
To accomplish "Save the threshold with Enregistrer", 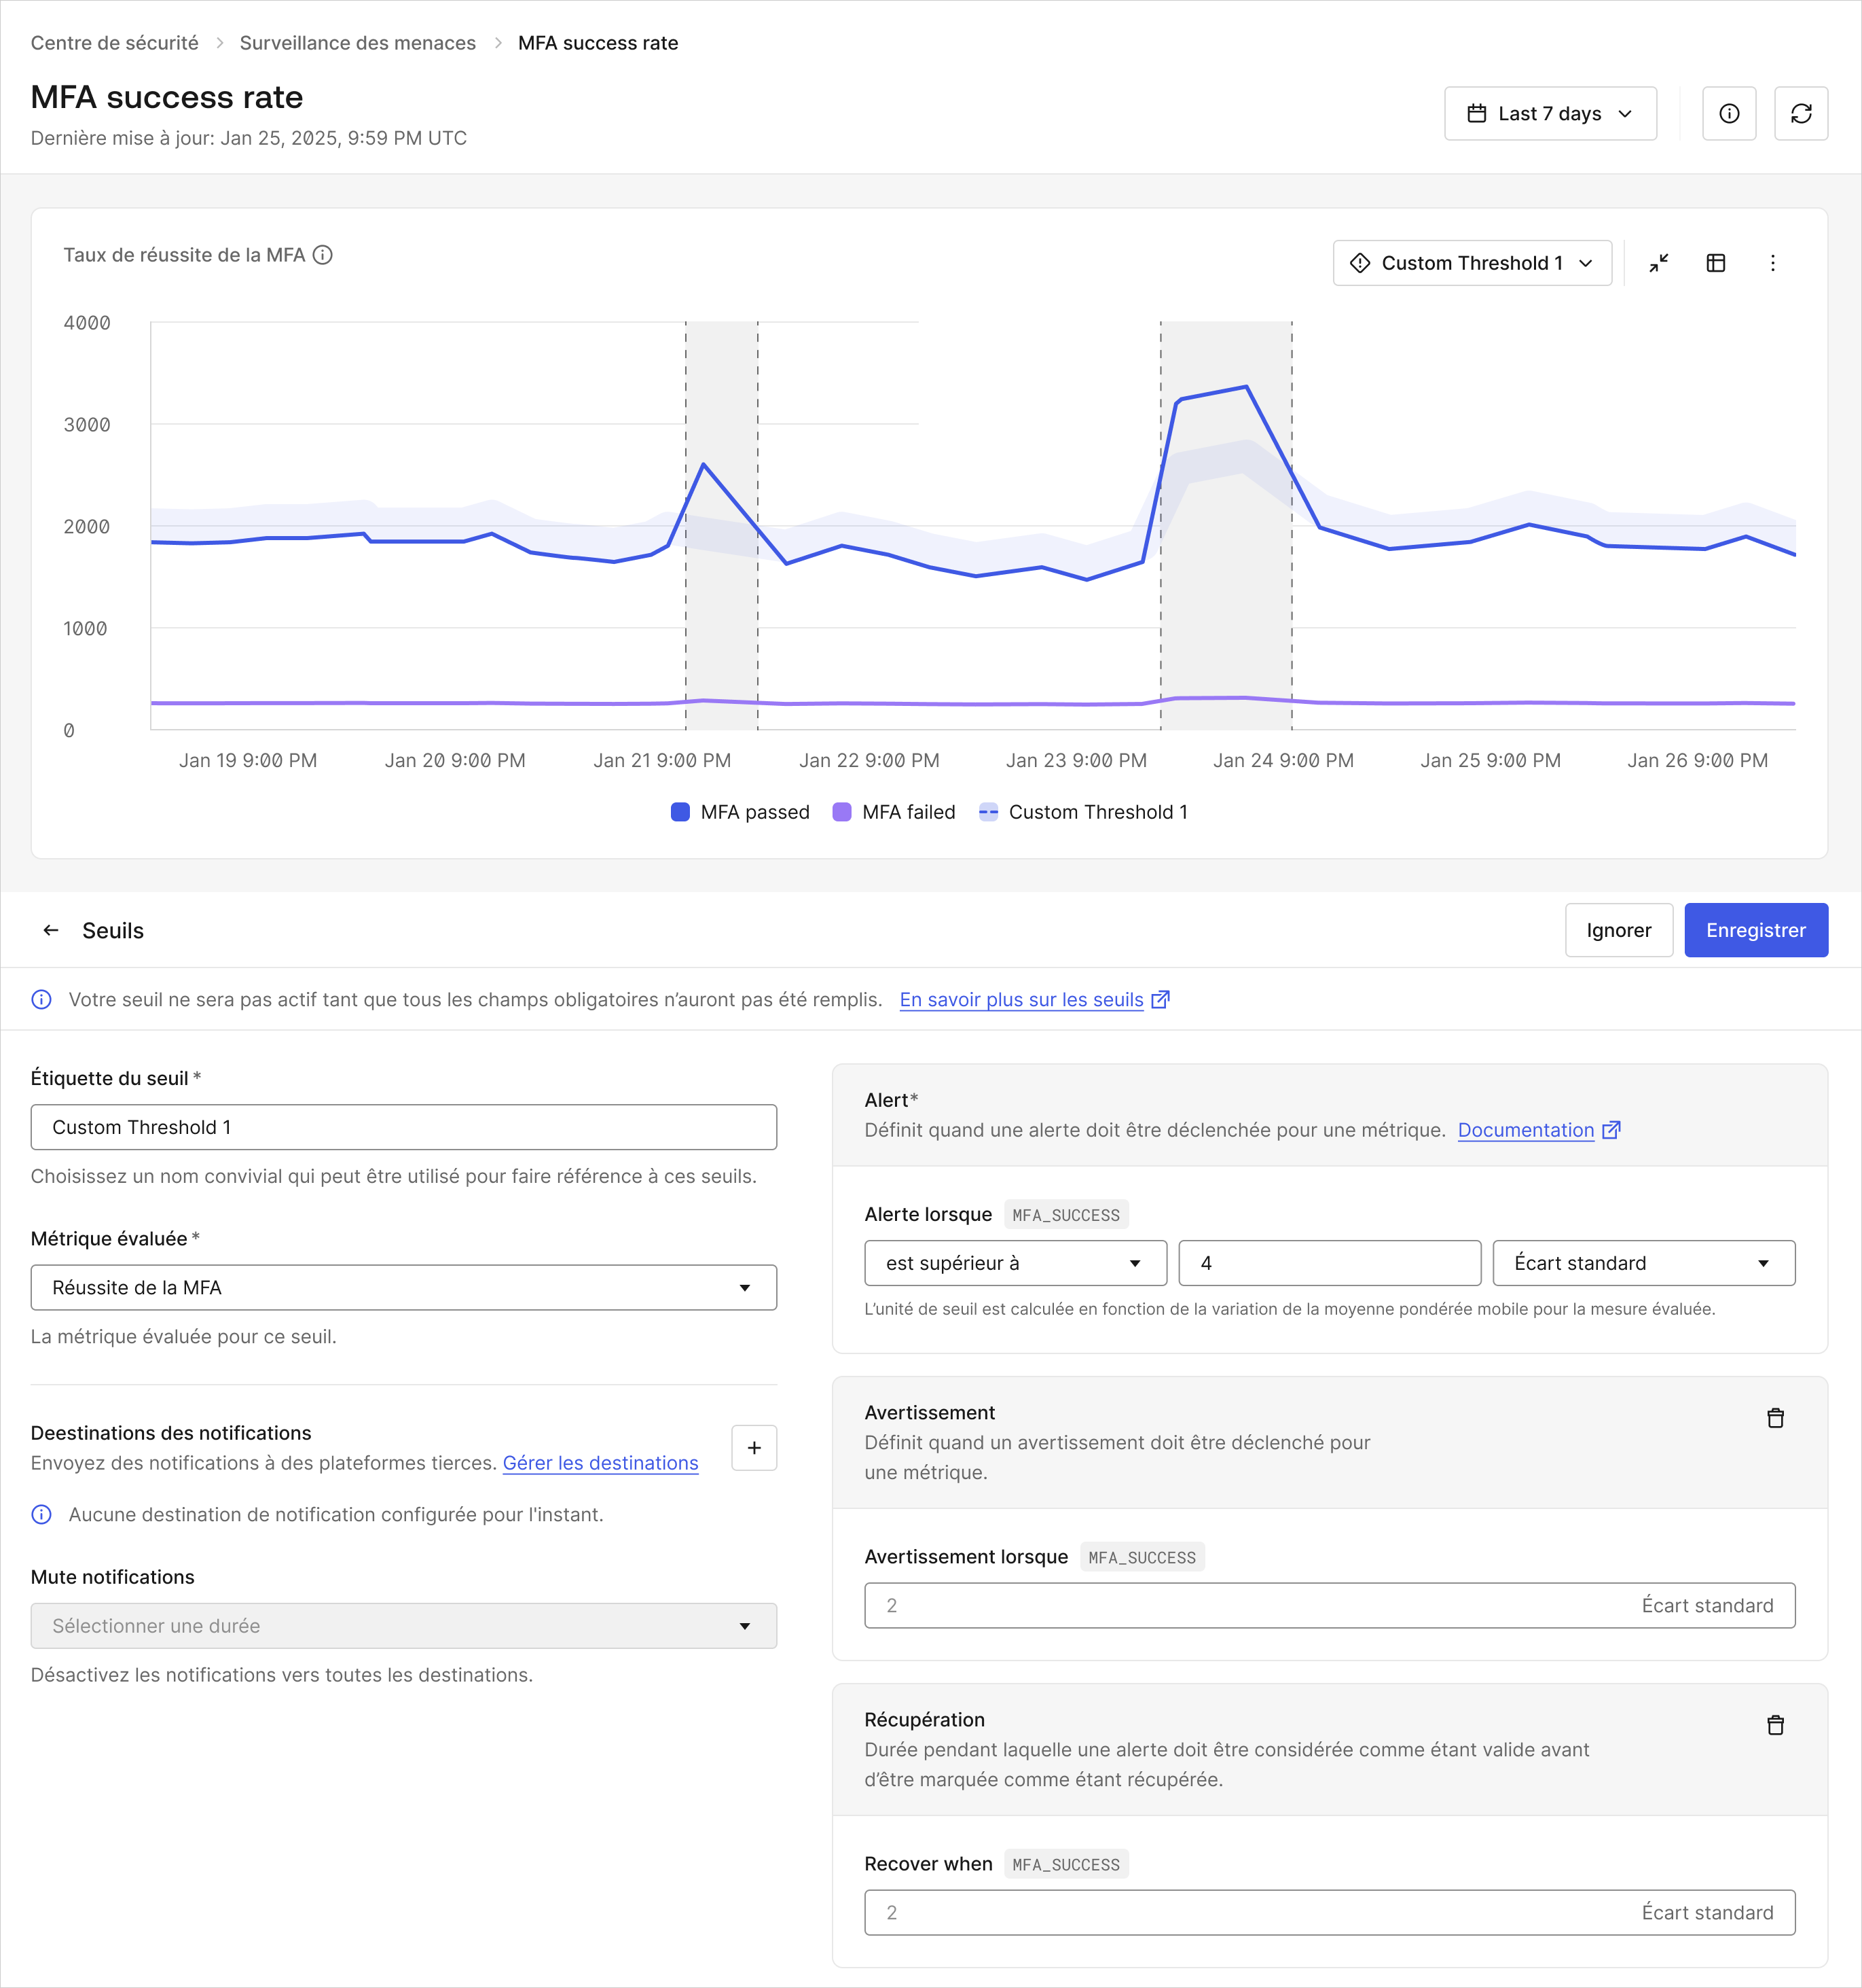I will (1755, 930).
